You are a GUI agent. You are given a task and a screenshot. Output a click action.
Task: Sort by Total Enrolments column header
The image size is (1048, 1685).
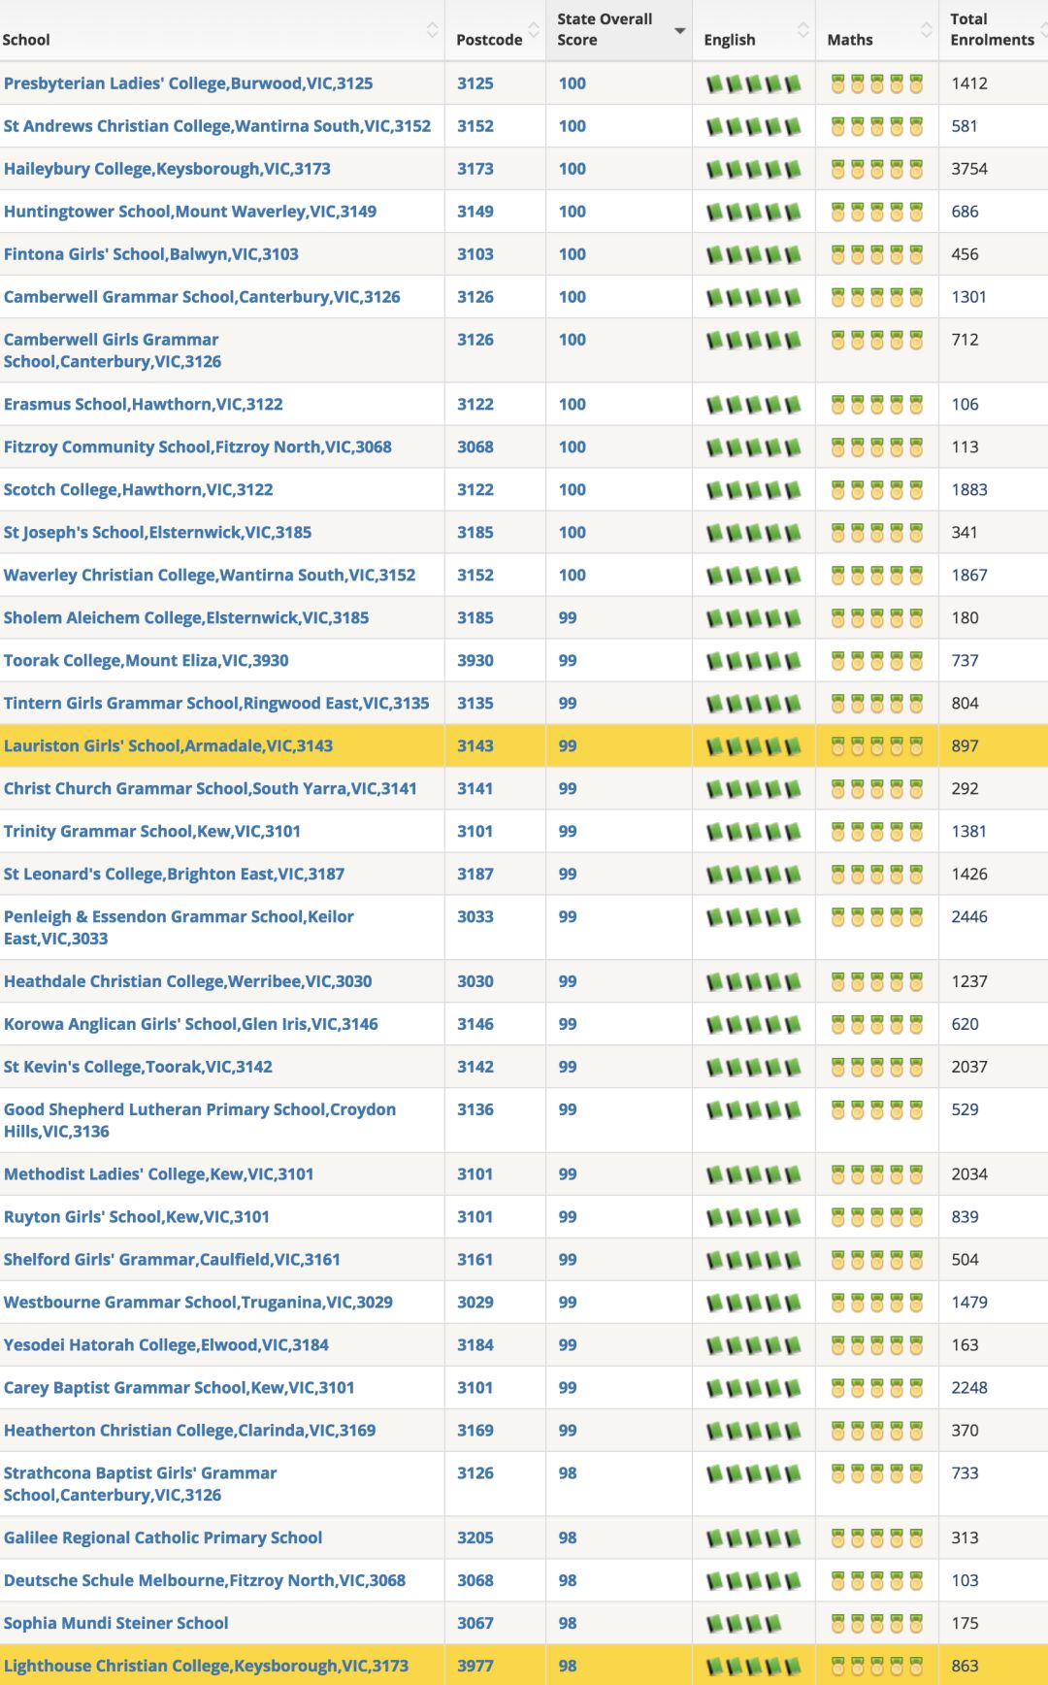pos(994,30)
